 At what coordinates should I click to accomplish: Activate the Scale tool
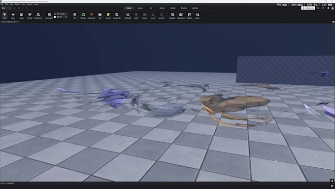(21, 15)
